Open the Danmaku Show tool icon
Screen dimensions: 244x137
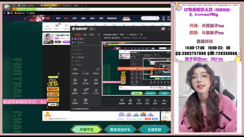click(x=96, y=80)
